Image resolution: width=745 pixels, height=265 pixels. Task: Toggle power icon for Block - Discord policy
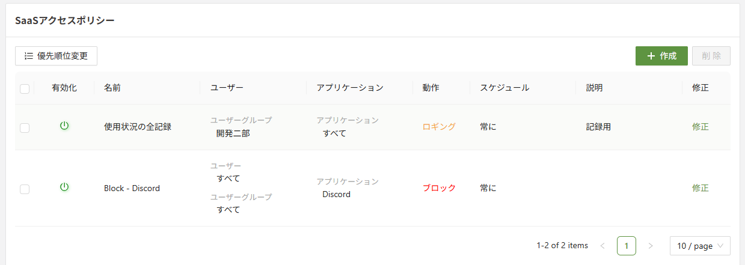(64, 187)
